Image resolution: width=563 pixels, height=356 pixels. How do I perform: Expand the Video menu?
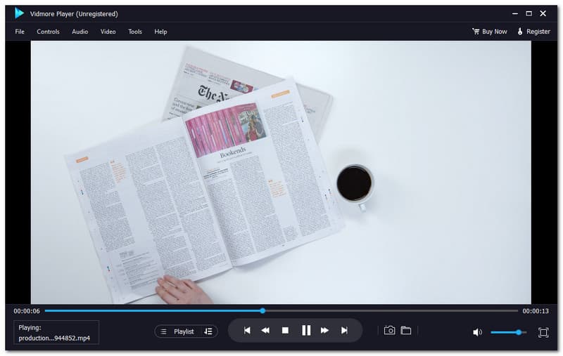click(108, 32)
